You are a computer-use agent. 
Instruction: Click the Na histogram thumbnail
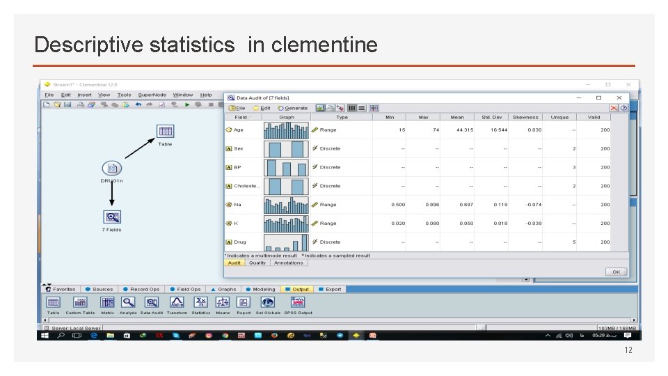pos(286,205)
